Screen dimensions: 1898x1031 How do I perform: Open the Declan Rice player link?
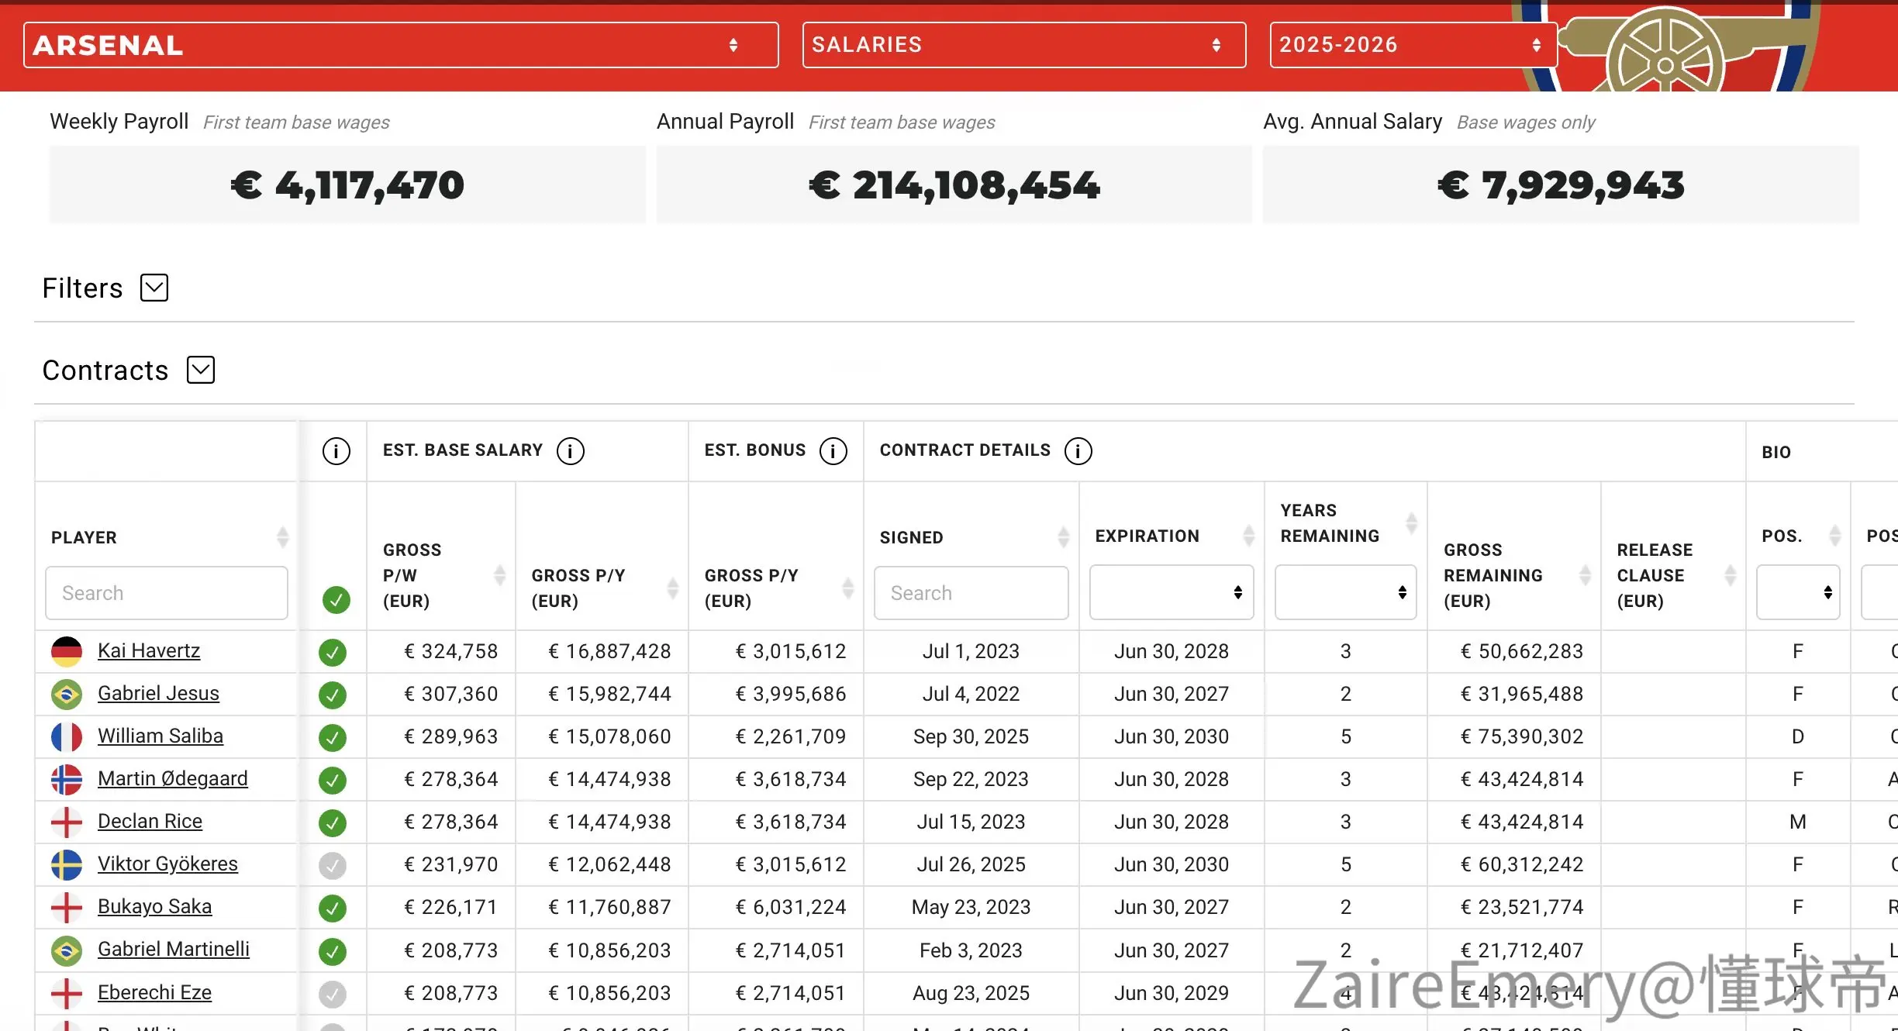[x=150, y=821]
